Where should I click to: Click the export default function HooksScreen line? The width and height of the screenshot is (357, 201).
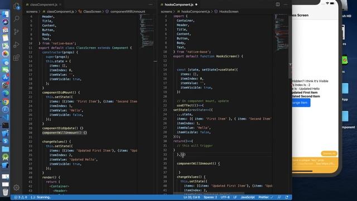tap(208, 56)
